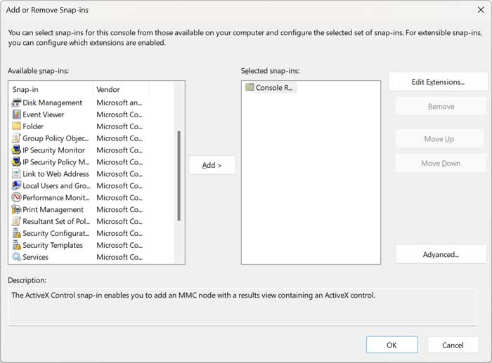This screenshot has height=363, width=492.
Task: Click the "Folder" row label
Action: [x=33, y=126]
